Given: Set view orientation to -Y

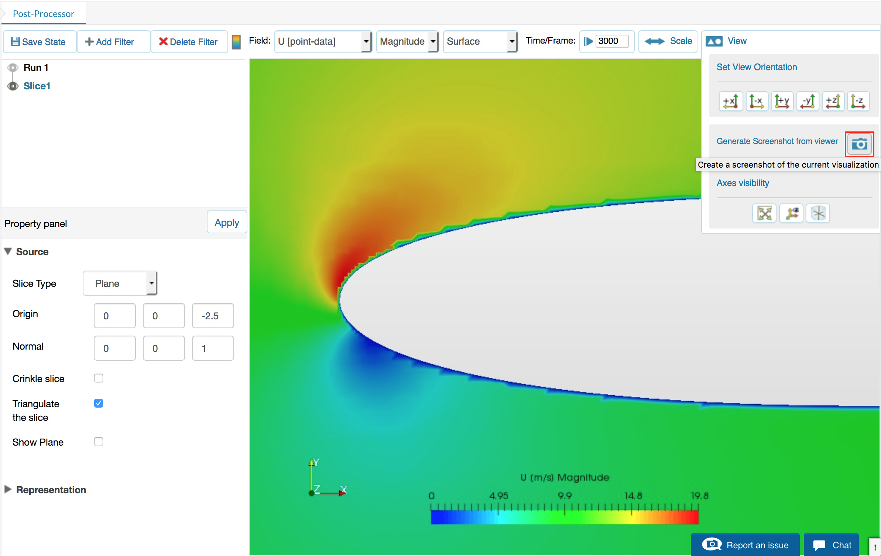Looking at the screenshot, I should (807, 101).
